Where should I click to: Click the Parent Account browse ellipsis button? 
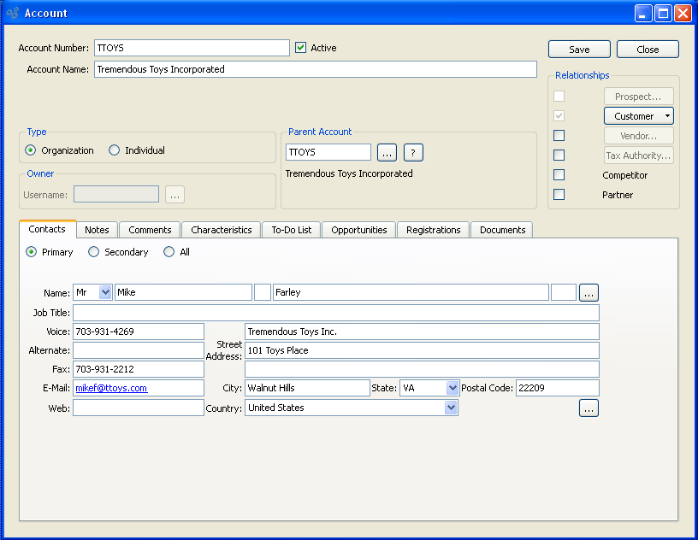point(387,153)
